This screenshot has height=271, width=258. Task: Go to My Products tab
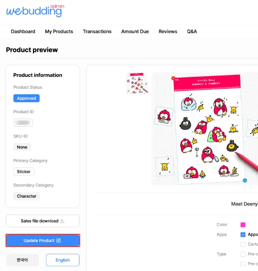[59, 32]
